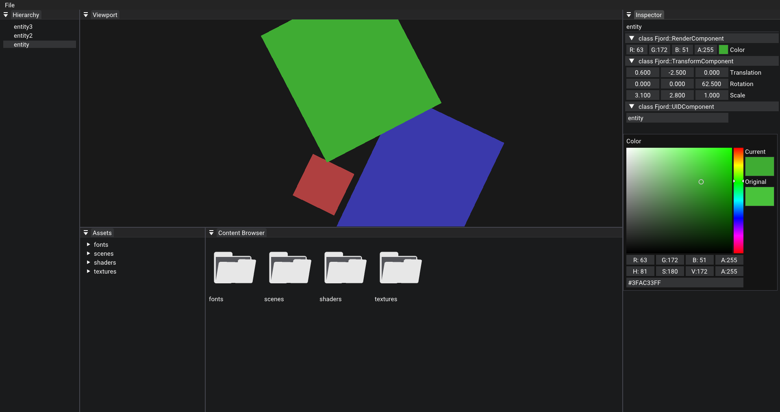The image size is (780, 412).
Task: Expand the scenes tree node in Assets
Action: coord(88,254)
